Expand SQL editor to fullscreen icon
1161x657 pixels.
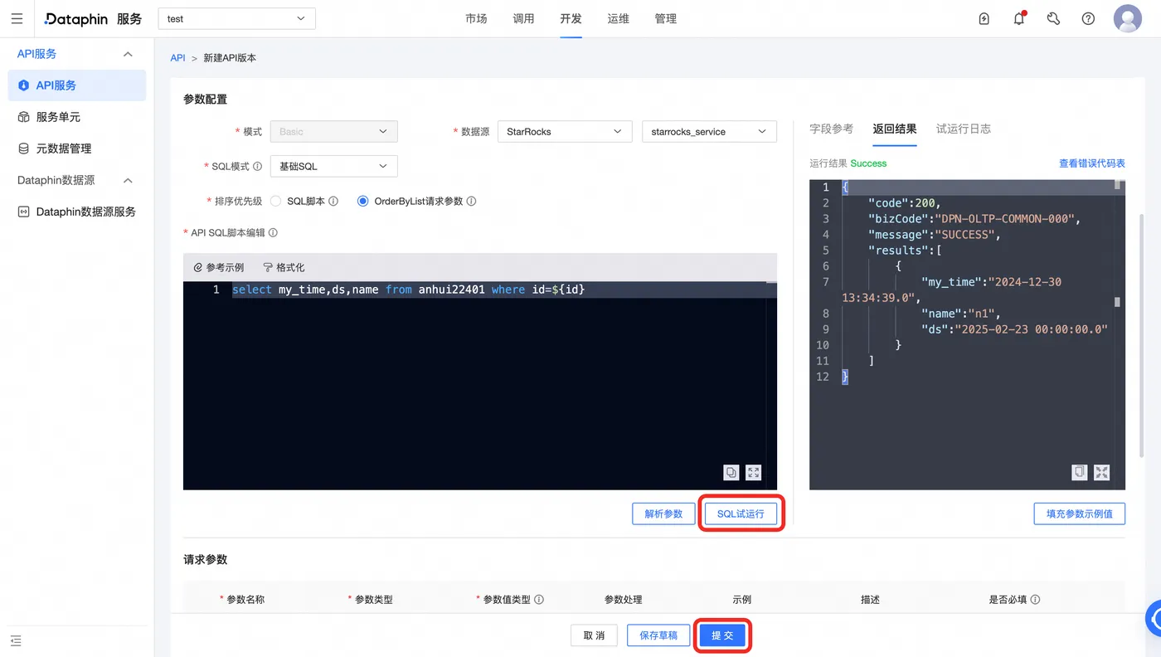coord(753,472)
